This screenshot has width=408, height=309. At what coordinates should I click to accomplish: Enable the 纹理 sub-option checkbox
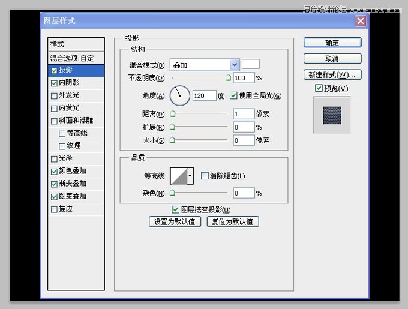pyautogui.click(x=62, y=146)
